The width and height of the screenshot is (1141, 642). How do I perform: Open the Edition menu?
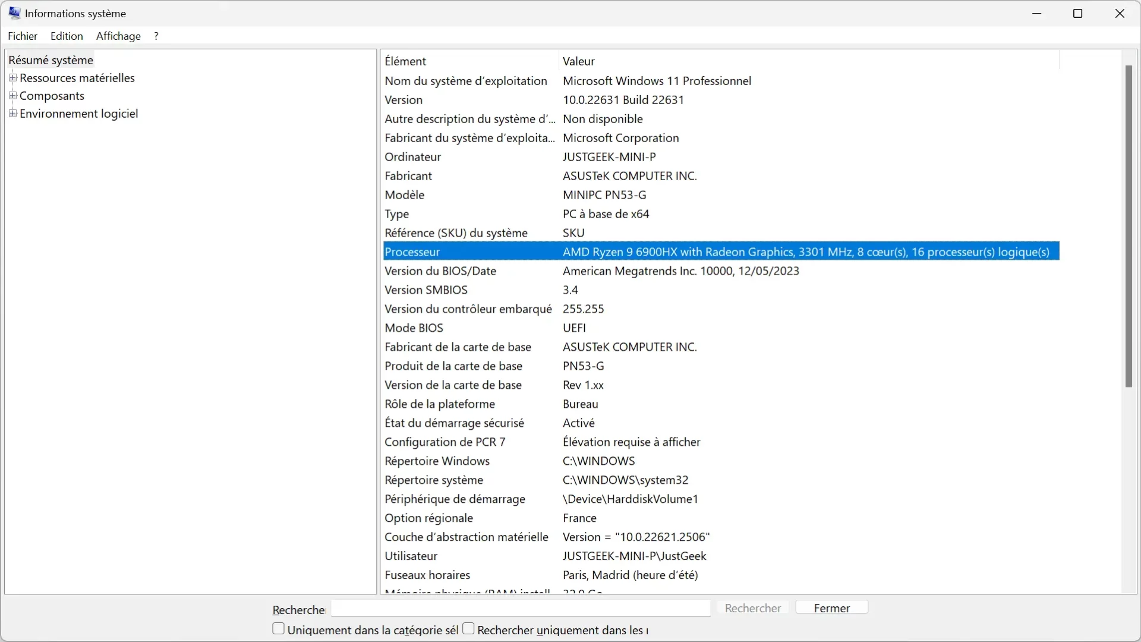pyautogui.click(x=67, y=36)
